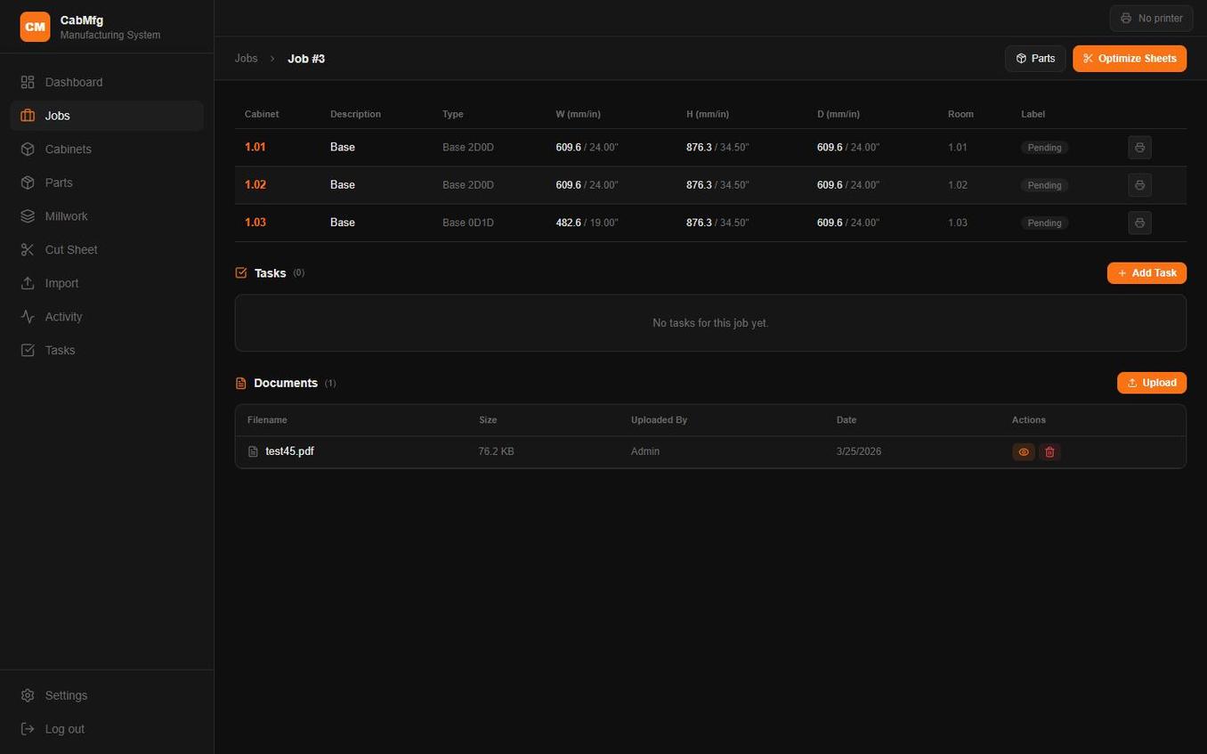
Task: Delete test45.pdf using the trash icon
Action: coord(1049,451)
